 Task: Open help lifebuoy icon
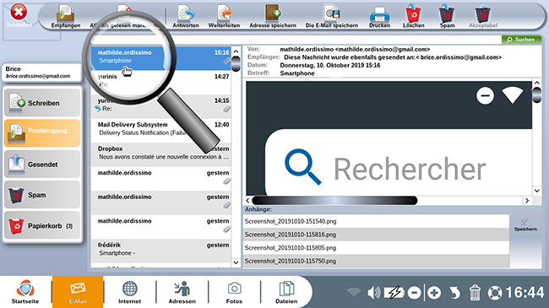click(x=495, y=293)
